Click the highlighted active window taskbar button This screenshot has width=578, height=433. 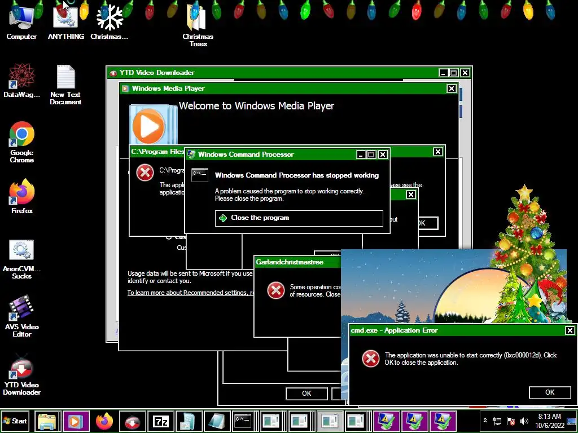pyautogui.click(x=330, y=421)
